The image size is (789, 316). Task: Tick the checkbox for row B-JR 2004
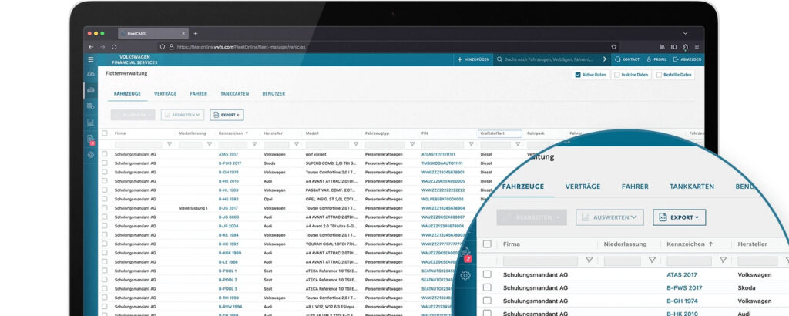105,226
